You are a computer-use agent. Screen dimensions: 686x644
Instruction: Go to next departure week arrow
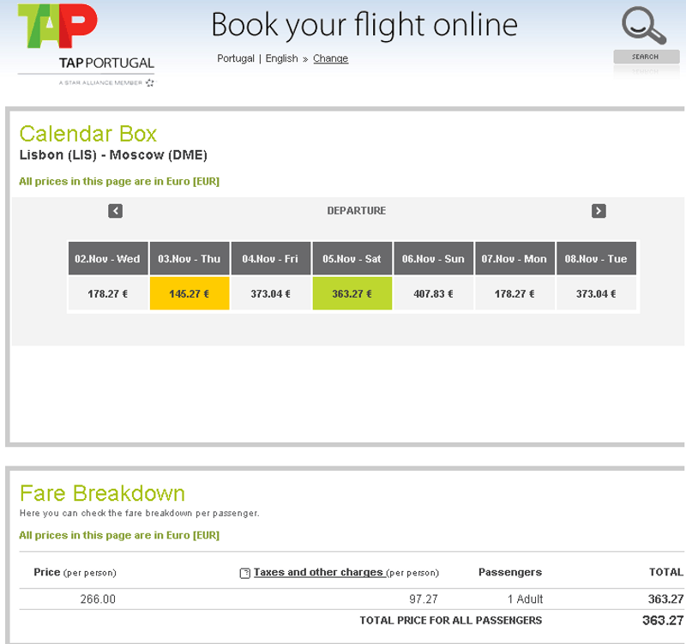pos(599,211)
